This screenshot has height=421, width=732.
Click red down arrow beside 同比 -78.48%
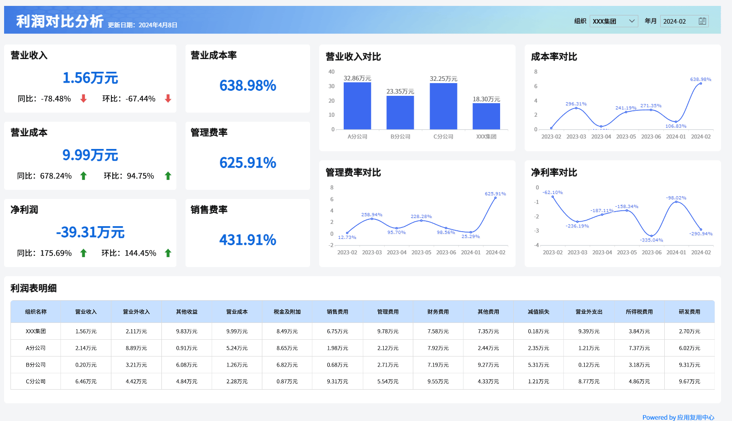point(84,99)
